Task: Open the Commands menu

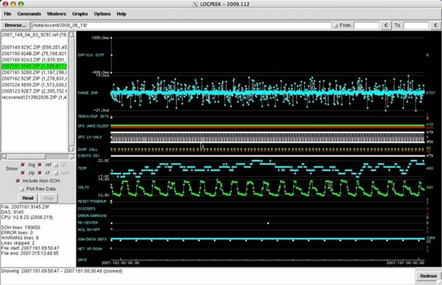Action: [29, 13]
